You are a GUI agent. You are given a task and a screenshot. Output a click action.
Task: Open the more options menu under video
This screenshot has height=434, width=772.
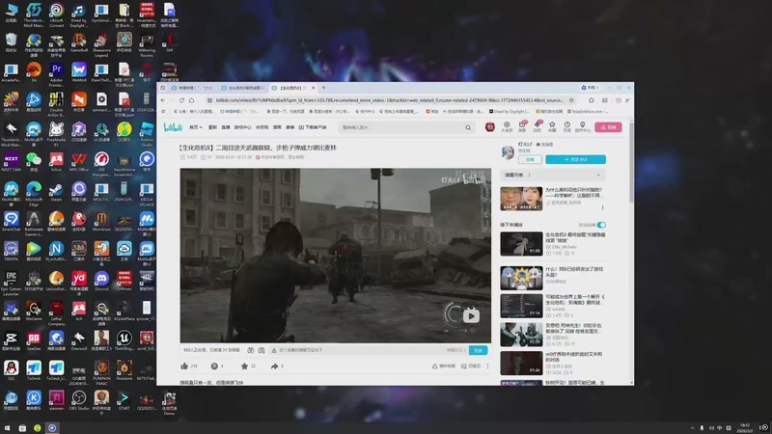(x=487, y=366)
